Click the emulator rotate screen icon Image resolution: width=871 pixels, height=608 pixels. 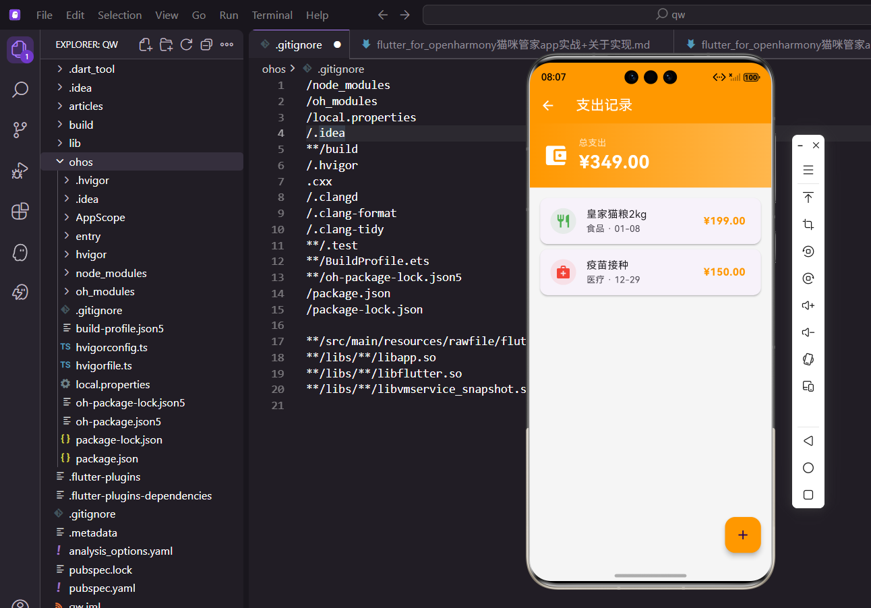pyautogui.click(x=808, y=359)
